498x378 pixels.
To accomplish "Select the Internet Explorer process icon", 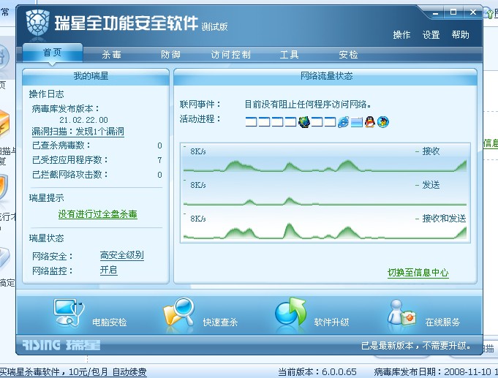I will (x=343, y=122).
